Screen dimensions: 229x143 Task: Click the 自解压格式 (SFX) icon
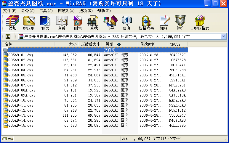pos(200,23)
